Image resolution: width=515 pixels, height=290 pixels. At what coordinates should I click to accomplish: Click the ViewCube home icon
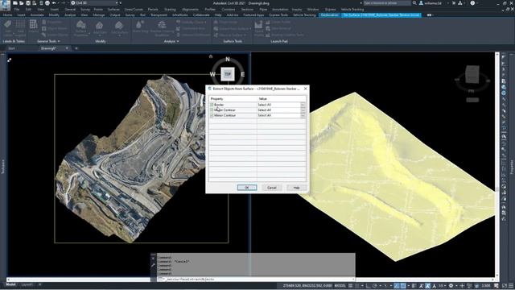pos(211,56)
